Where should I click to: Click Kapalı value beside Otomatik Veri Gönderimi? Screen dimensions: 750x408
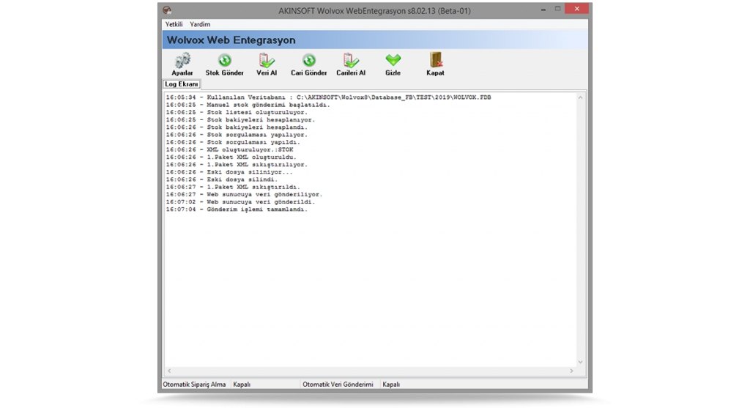coord(391,384)
